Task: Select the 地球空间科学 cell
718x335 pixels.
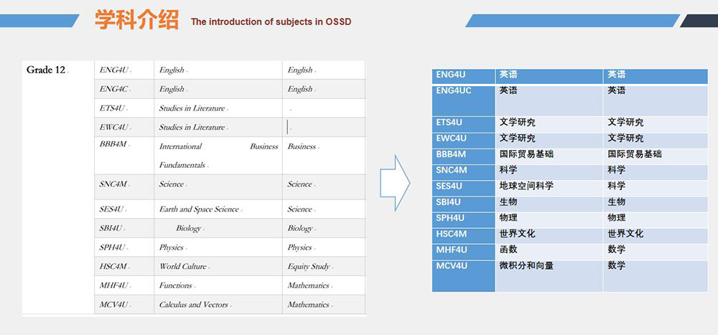Action: [526, 186]
